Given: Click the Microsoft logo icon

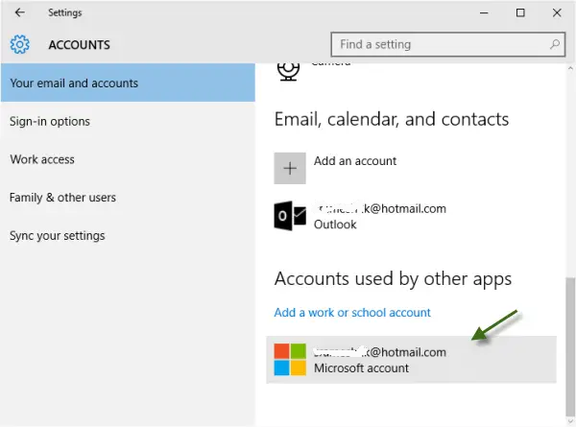Looking at the screenshot, I should point(290,360).
